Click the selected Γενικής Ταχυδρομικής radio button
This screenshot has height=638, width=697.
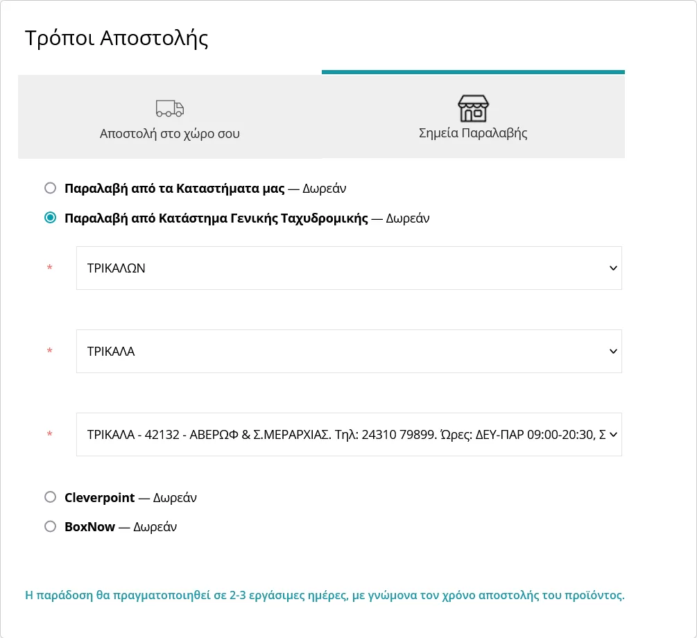50,218
